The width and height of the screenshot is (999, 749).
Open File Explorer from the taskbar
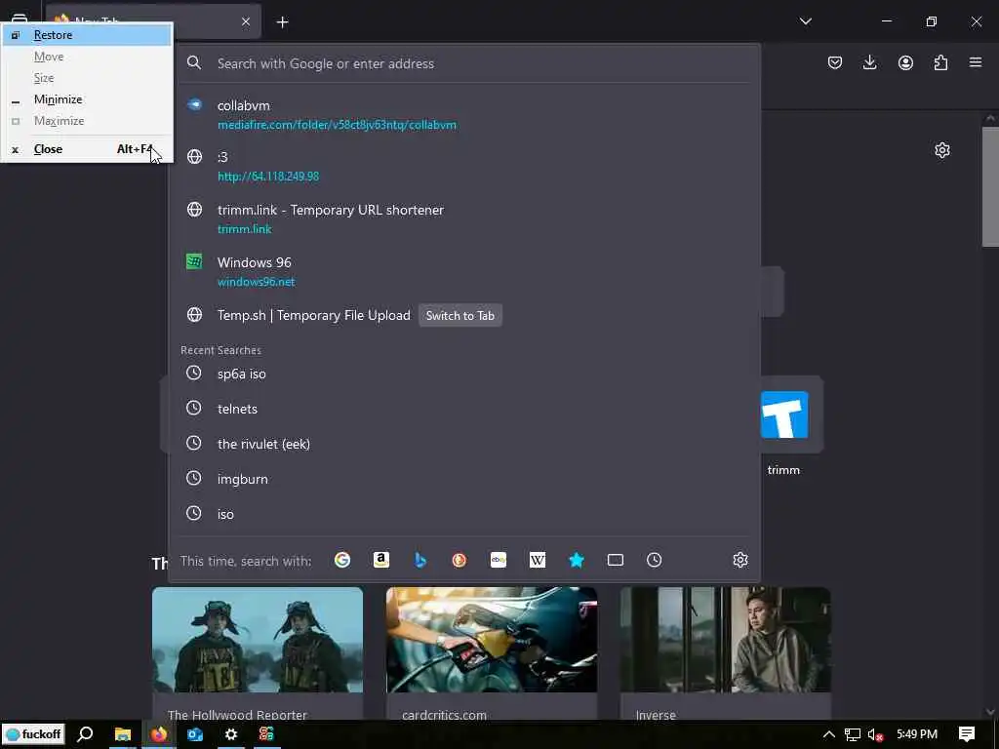pyautogui.click(x=122, y=734)
